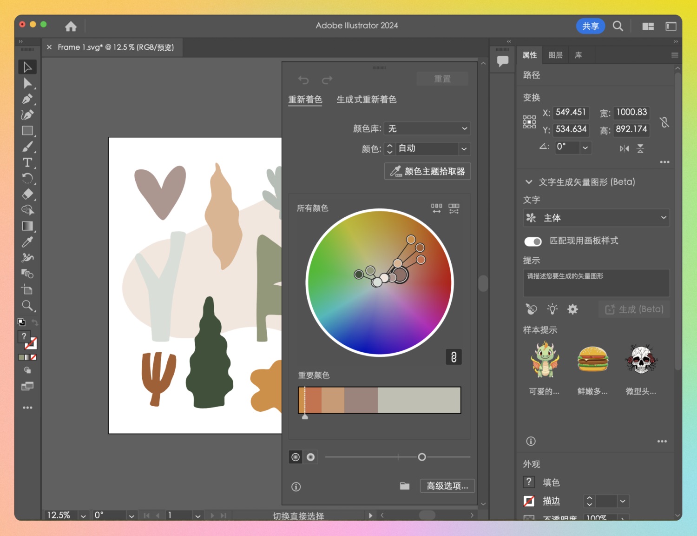The width and height of the screenshot is (697, 536).
Task: Click the 共享 share button
Action: pos(591,26)
